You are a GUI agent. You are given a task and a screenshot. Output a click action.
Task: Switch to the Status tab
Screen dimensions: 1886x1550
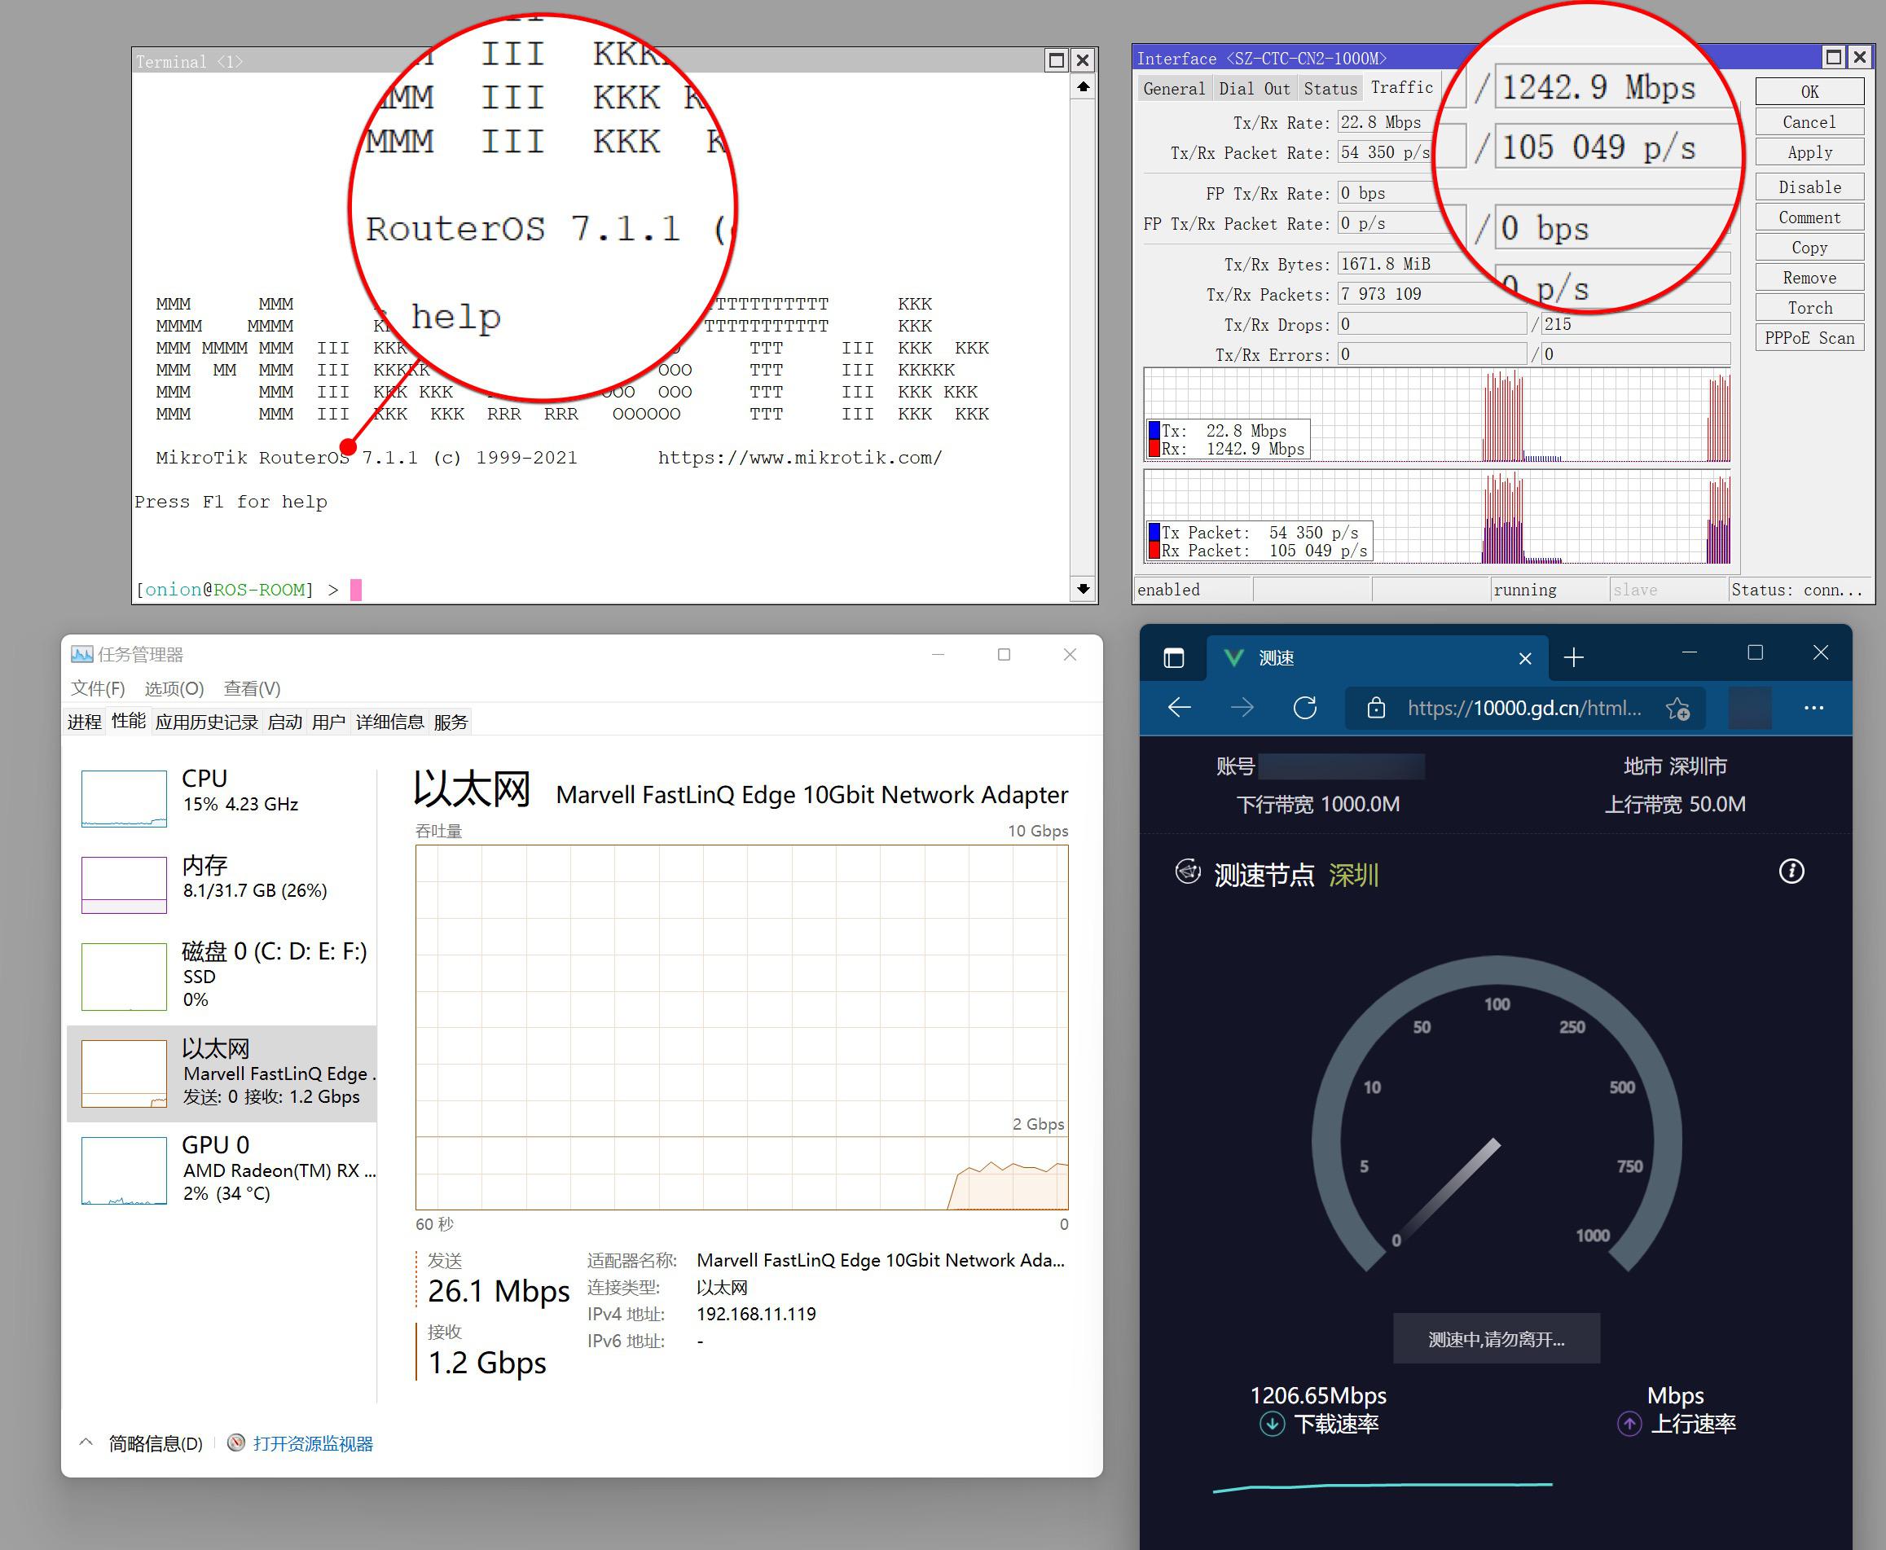pyautogui.click(x=1330, y=89)
